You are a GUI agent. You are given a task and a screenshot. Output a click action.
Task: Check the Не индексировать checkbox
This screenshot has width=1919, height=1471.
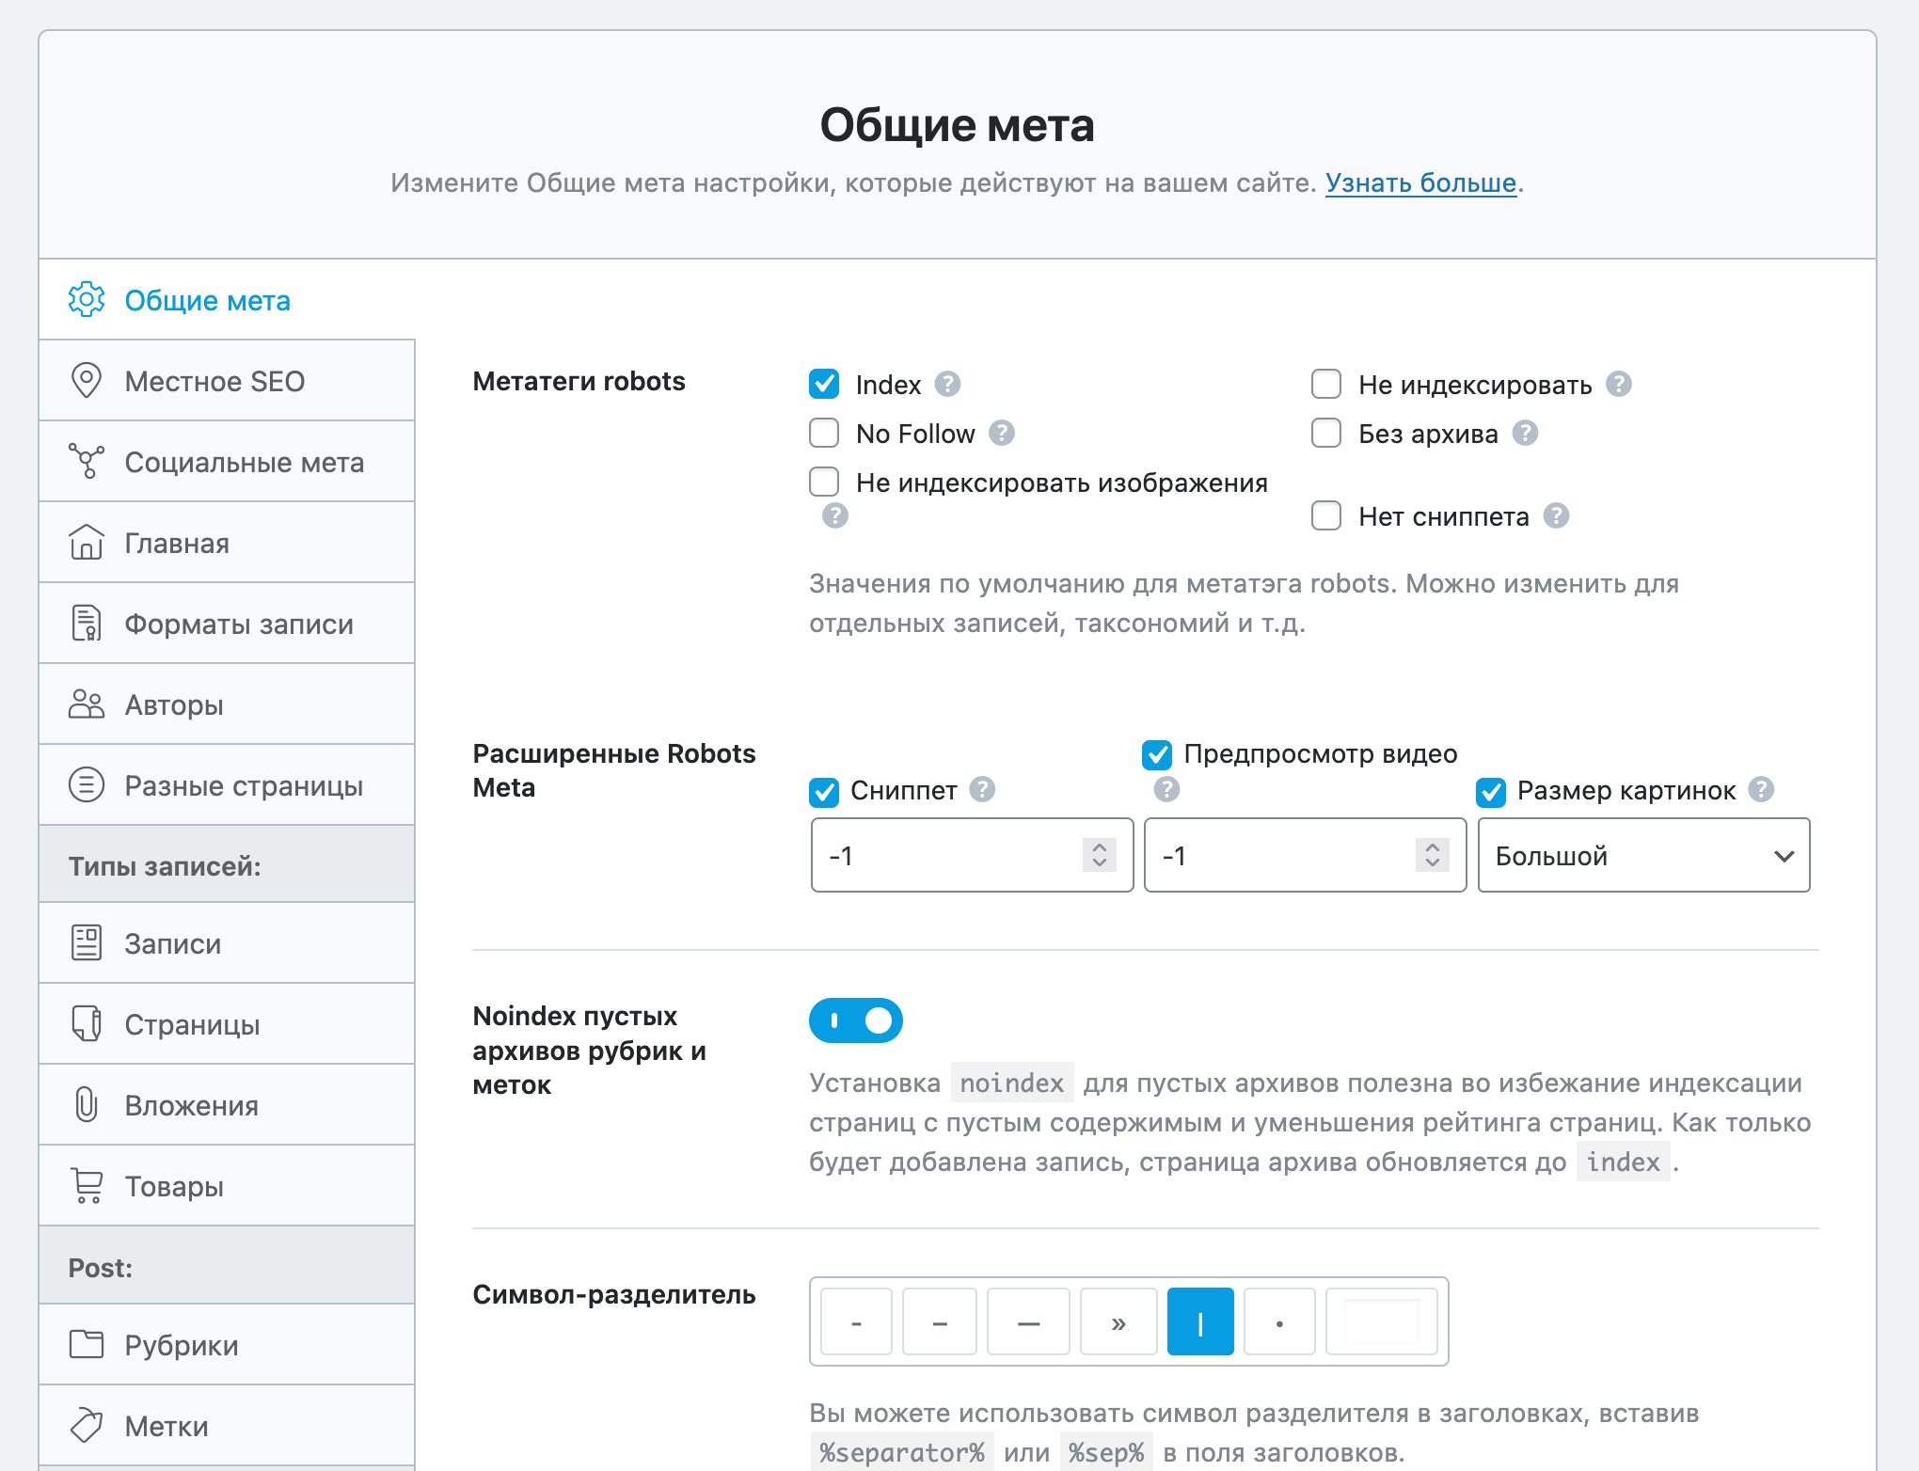tap(1326, 384)
